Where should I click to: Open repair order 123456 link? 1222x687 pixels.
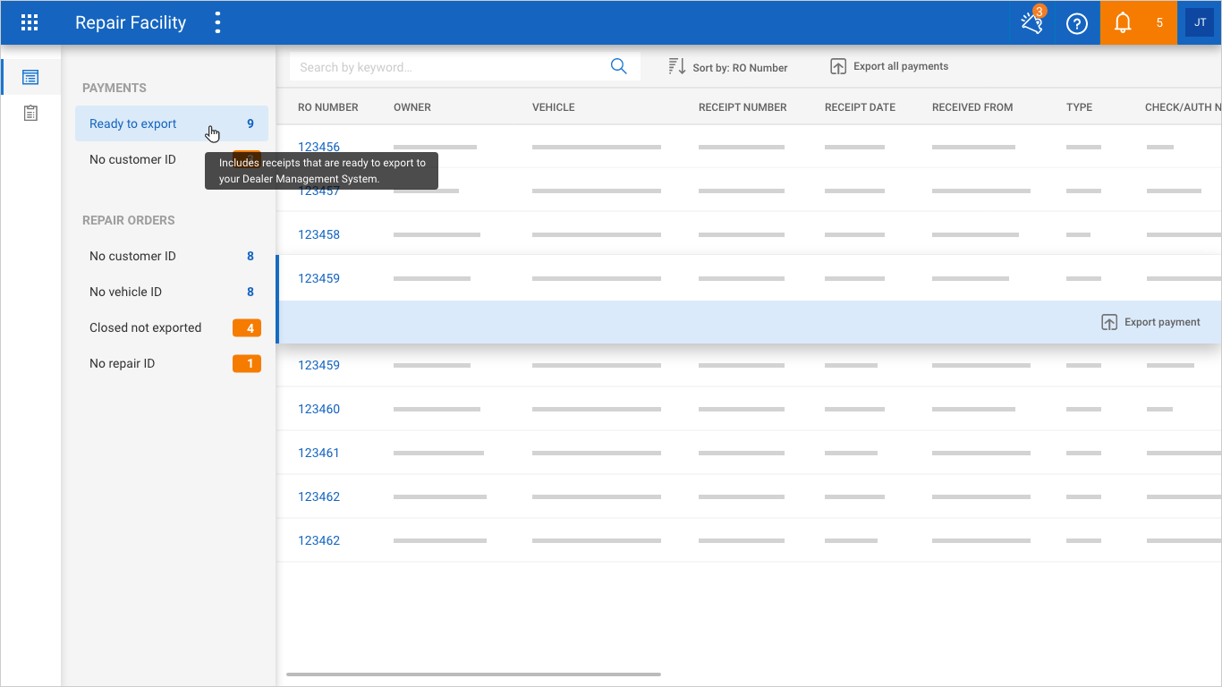pyautogui.click(x=318, y=147)
